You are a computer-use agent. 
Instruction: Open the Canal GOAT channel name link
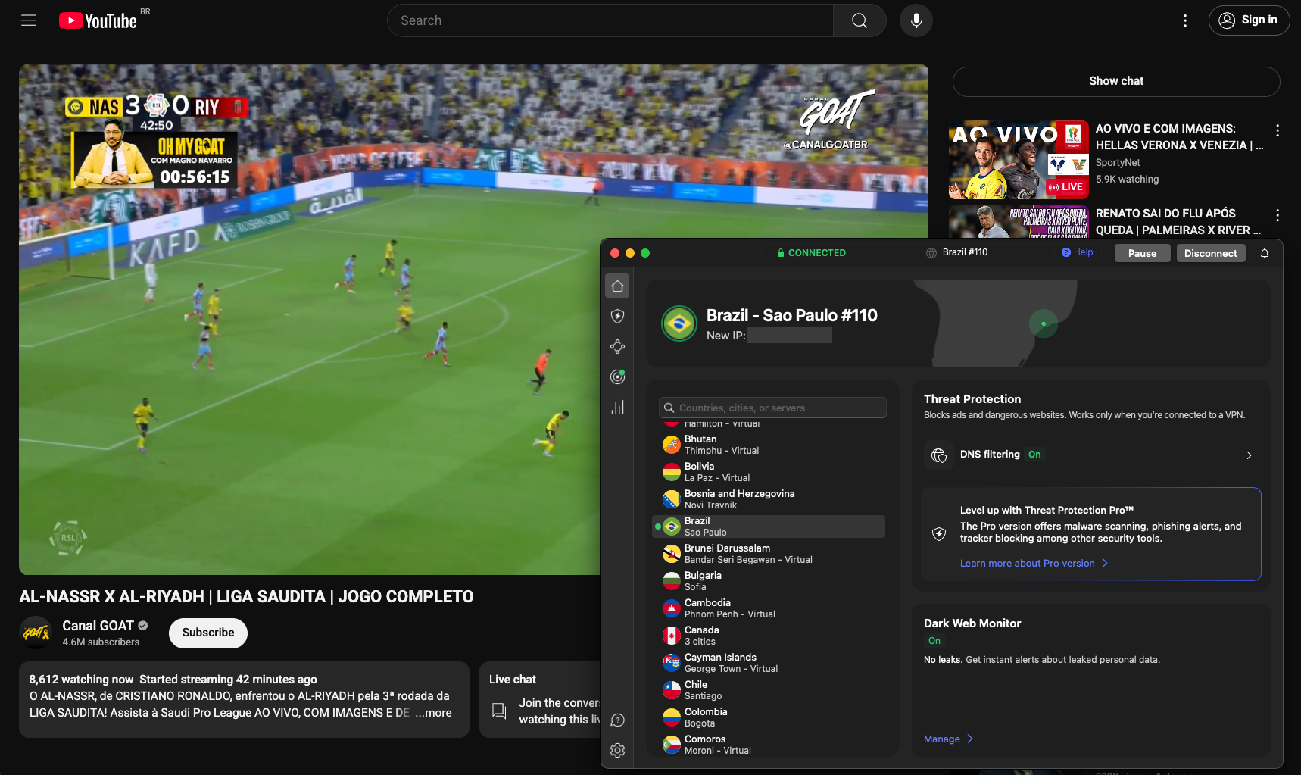98,626
